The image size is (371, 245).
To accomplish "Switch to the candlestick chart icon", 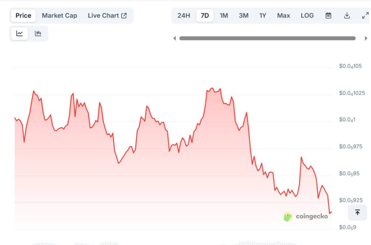I will click(x=38, y=34).
